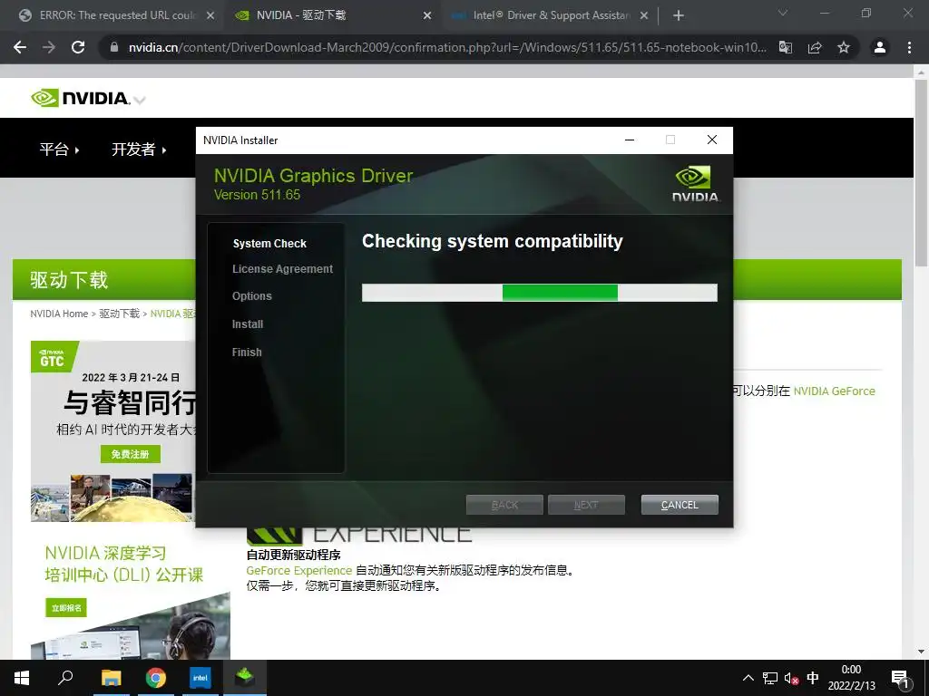Screen dimensions: 929x696
Task: Click the 立即报名 button on DLI banner
Action: pyautogui.click(x=66, y=608)
